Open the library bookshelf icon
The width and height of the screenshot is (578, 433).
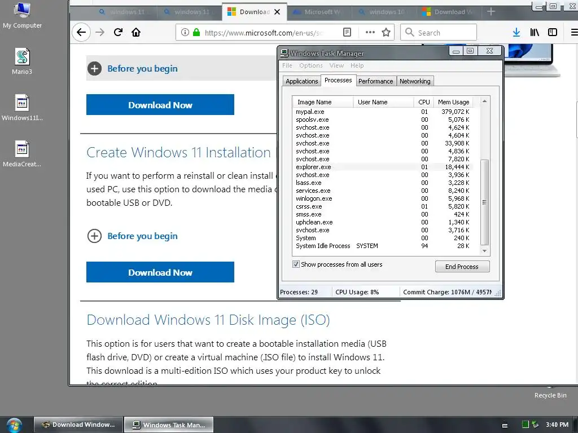coord(535,32)
